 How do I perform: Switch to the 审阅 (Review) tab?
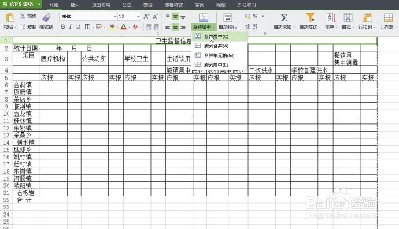pyautogui.click(x=199, y=5)
